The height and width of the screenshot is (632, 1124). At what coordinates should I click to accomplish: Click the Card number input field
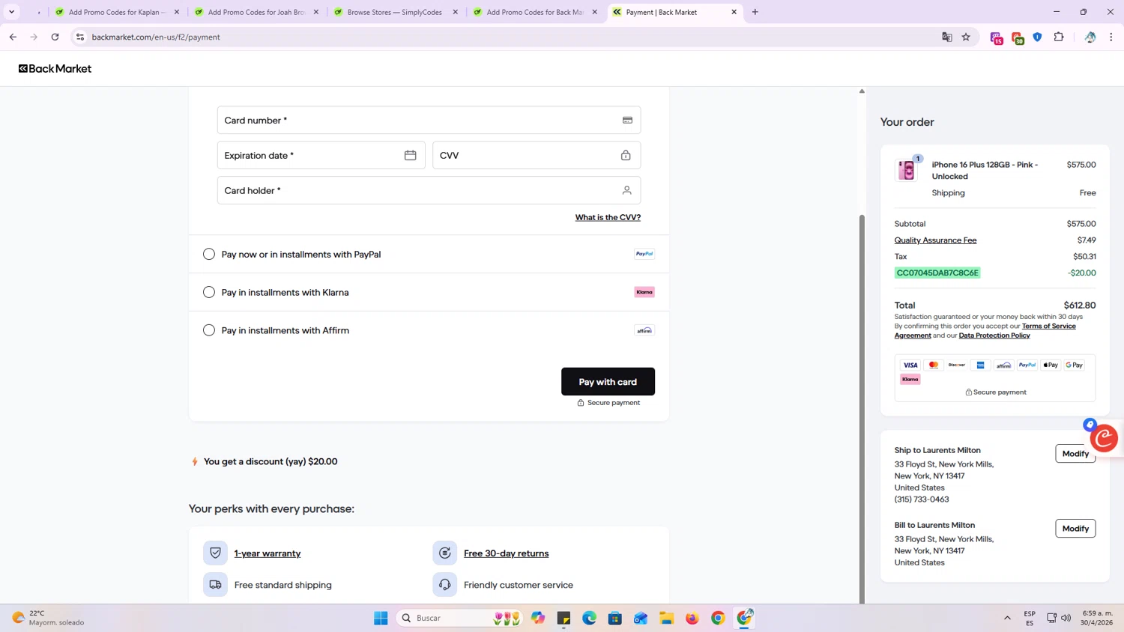pos(429,120)
